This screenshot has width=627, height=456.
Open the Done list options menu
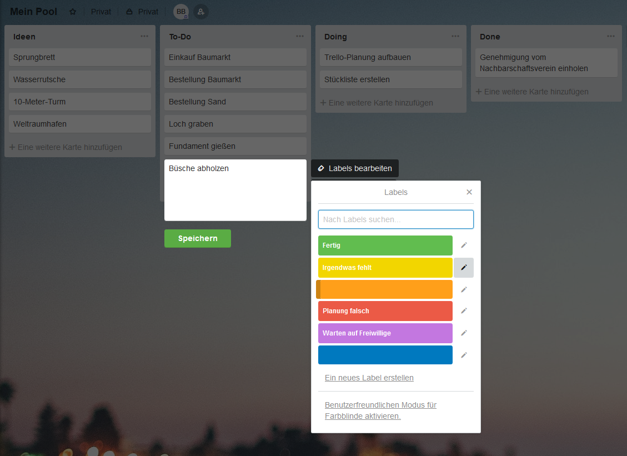[611, 36]
